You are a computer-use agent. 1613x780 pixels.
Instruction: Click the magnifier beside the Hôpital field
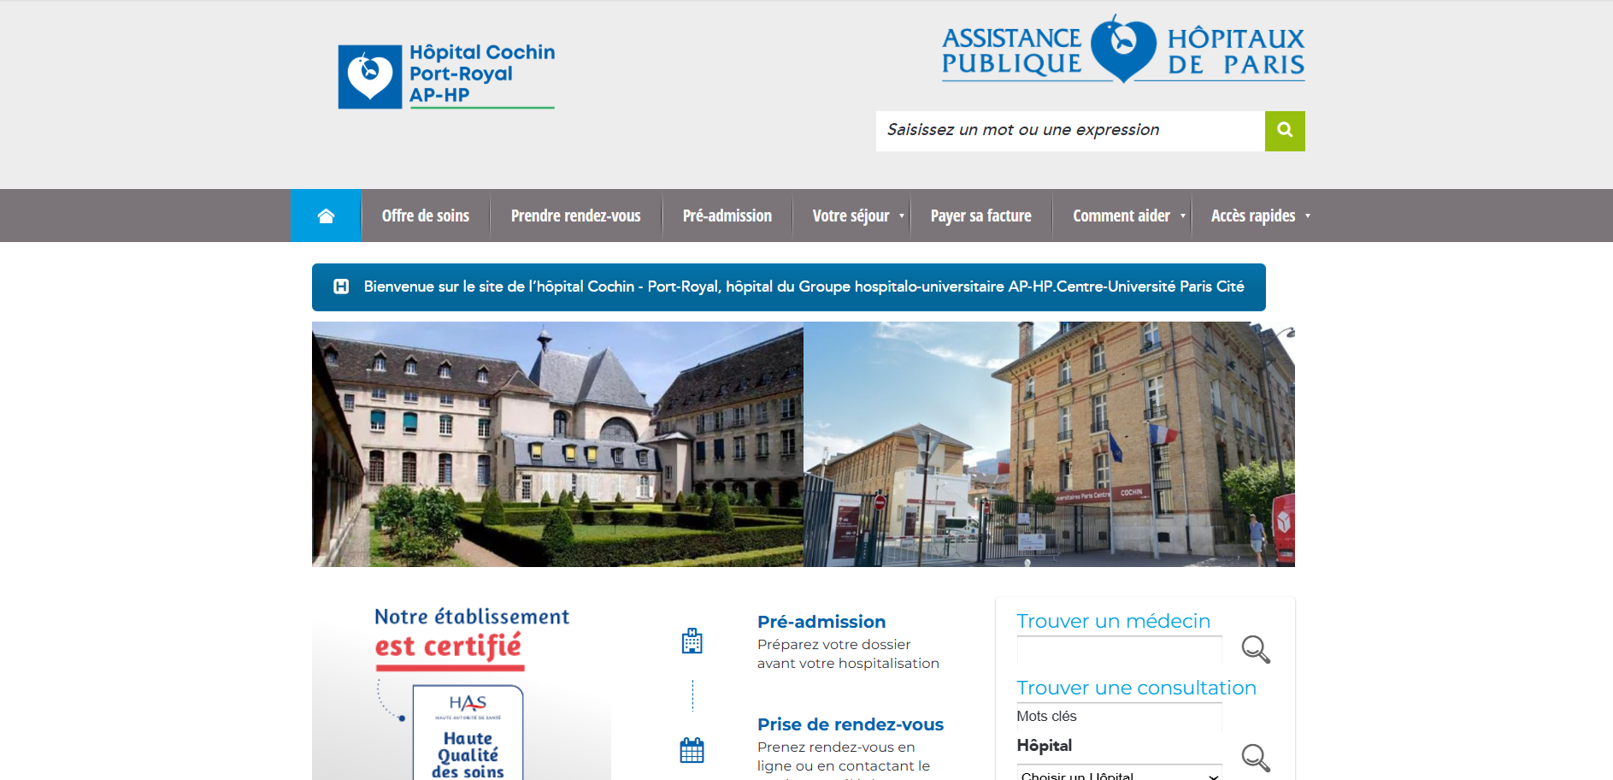1255,757
